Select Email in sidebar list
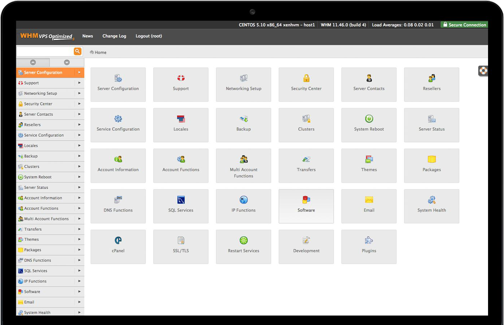The width and height of the screenshot is (504, 325). [50, 302]
